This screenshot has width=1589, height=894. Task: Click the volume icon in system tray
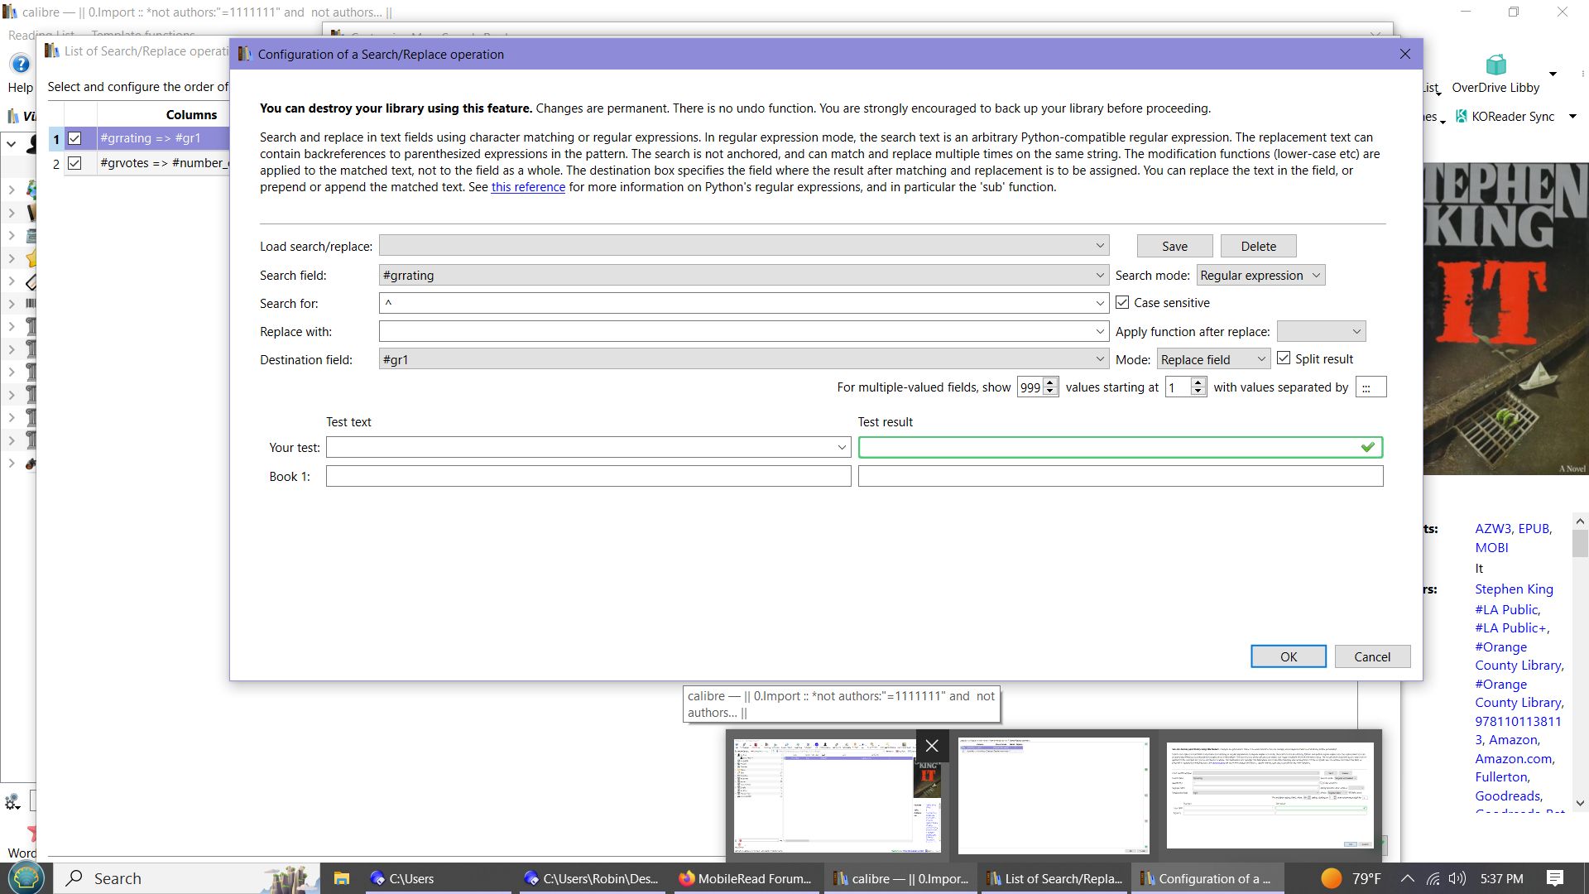click(1457, 878)
